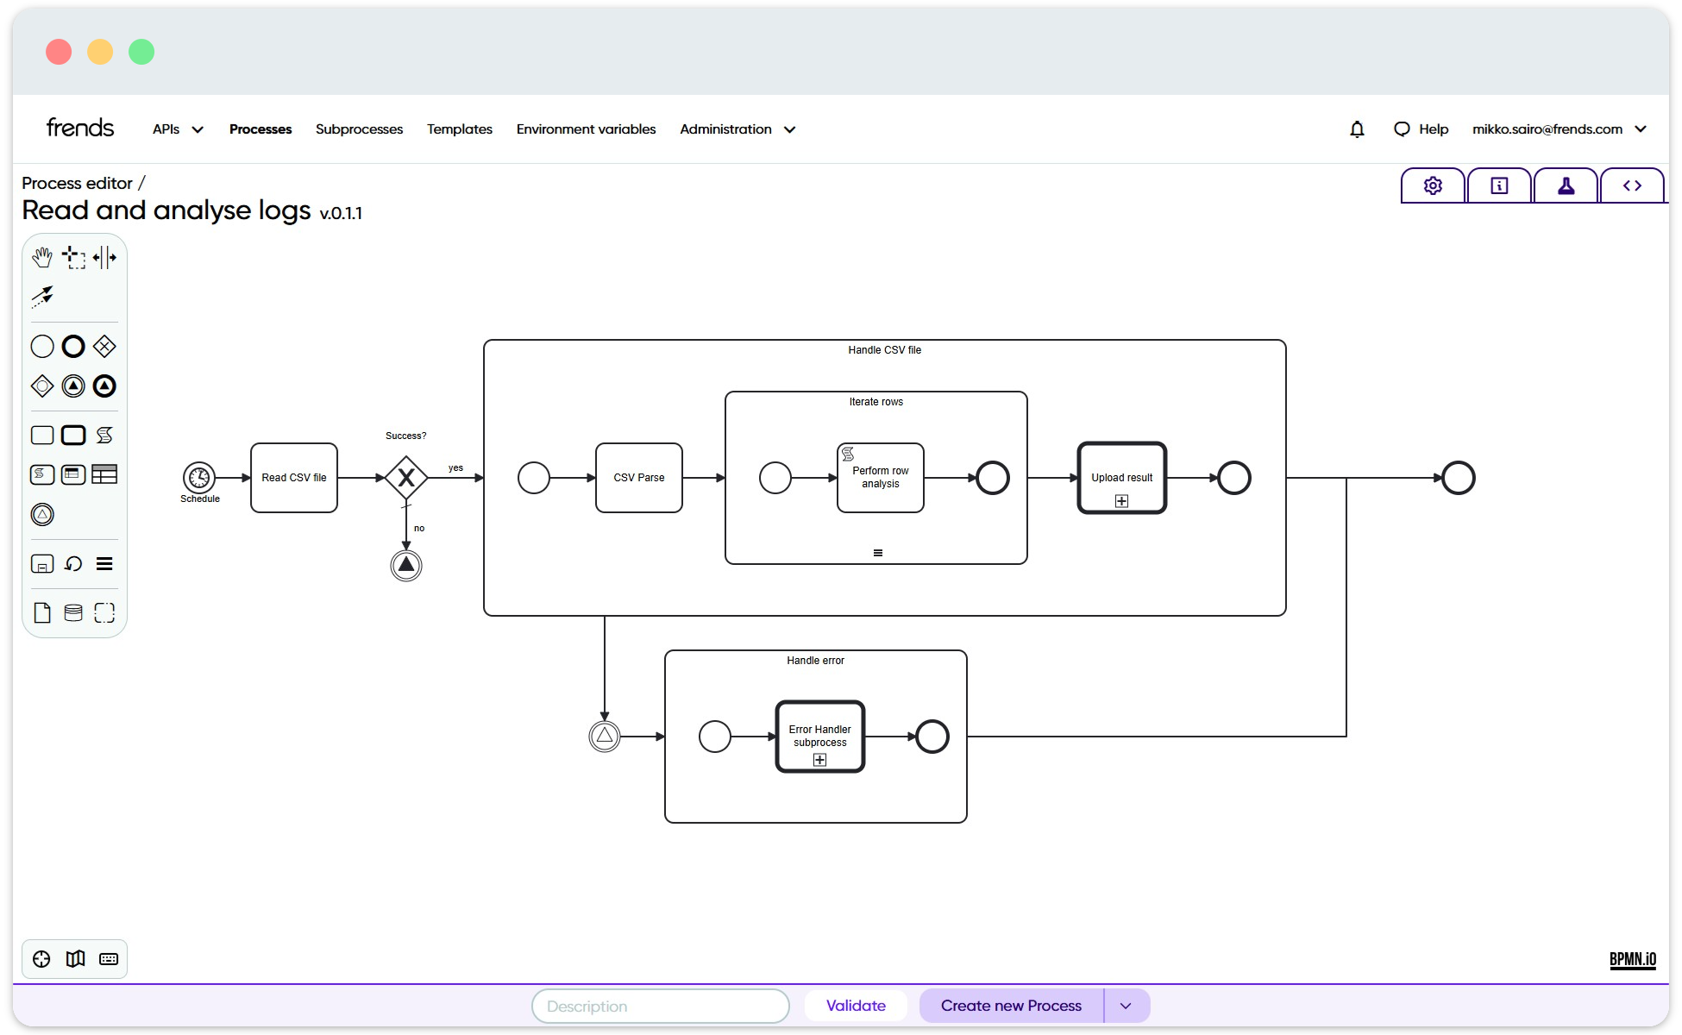
Task: Activate the global connect tool
Action: click(x=42, y=297)
